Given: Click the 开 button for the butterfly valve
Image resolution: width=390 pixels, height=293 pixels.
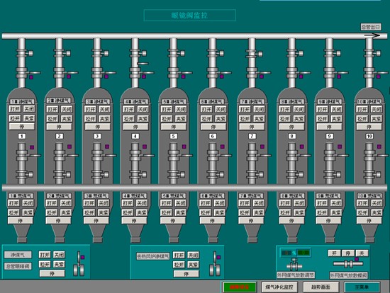Looking at the screenshot, I should (334, 253).
